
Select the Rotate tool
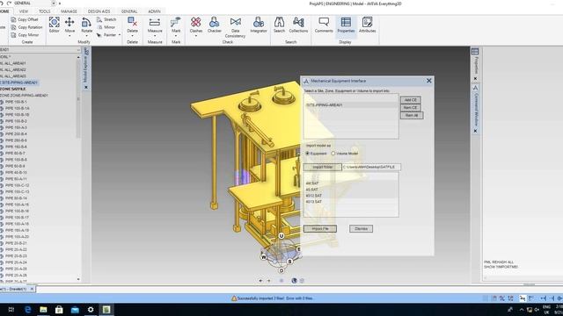tap(86, 25)
